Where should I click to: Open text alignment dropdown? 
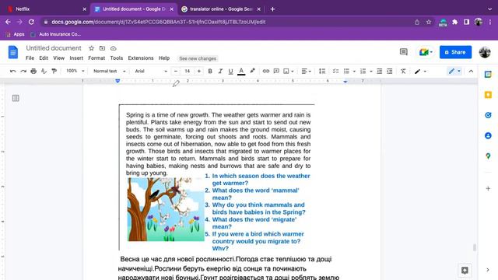306,71
